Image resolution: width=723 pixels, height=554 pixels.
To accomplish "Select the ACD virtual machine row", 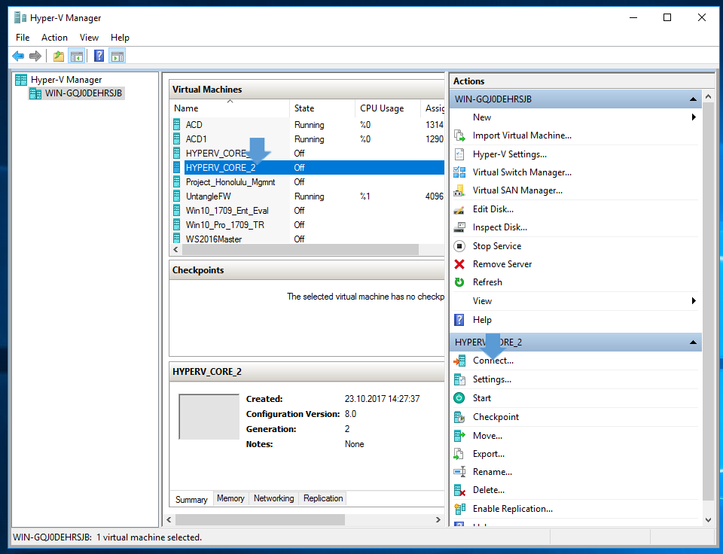I will (307, 125).
